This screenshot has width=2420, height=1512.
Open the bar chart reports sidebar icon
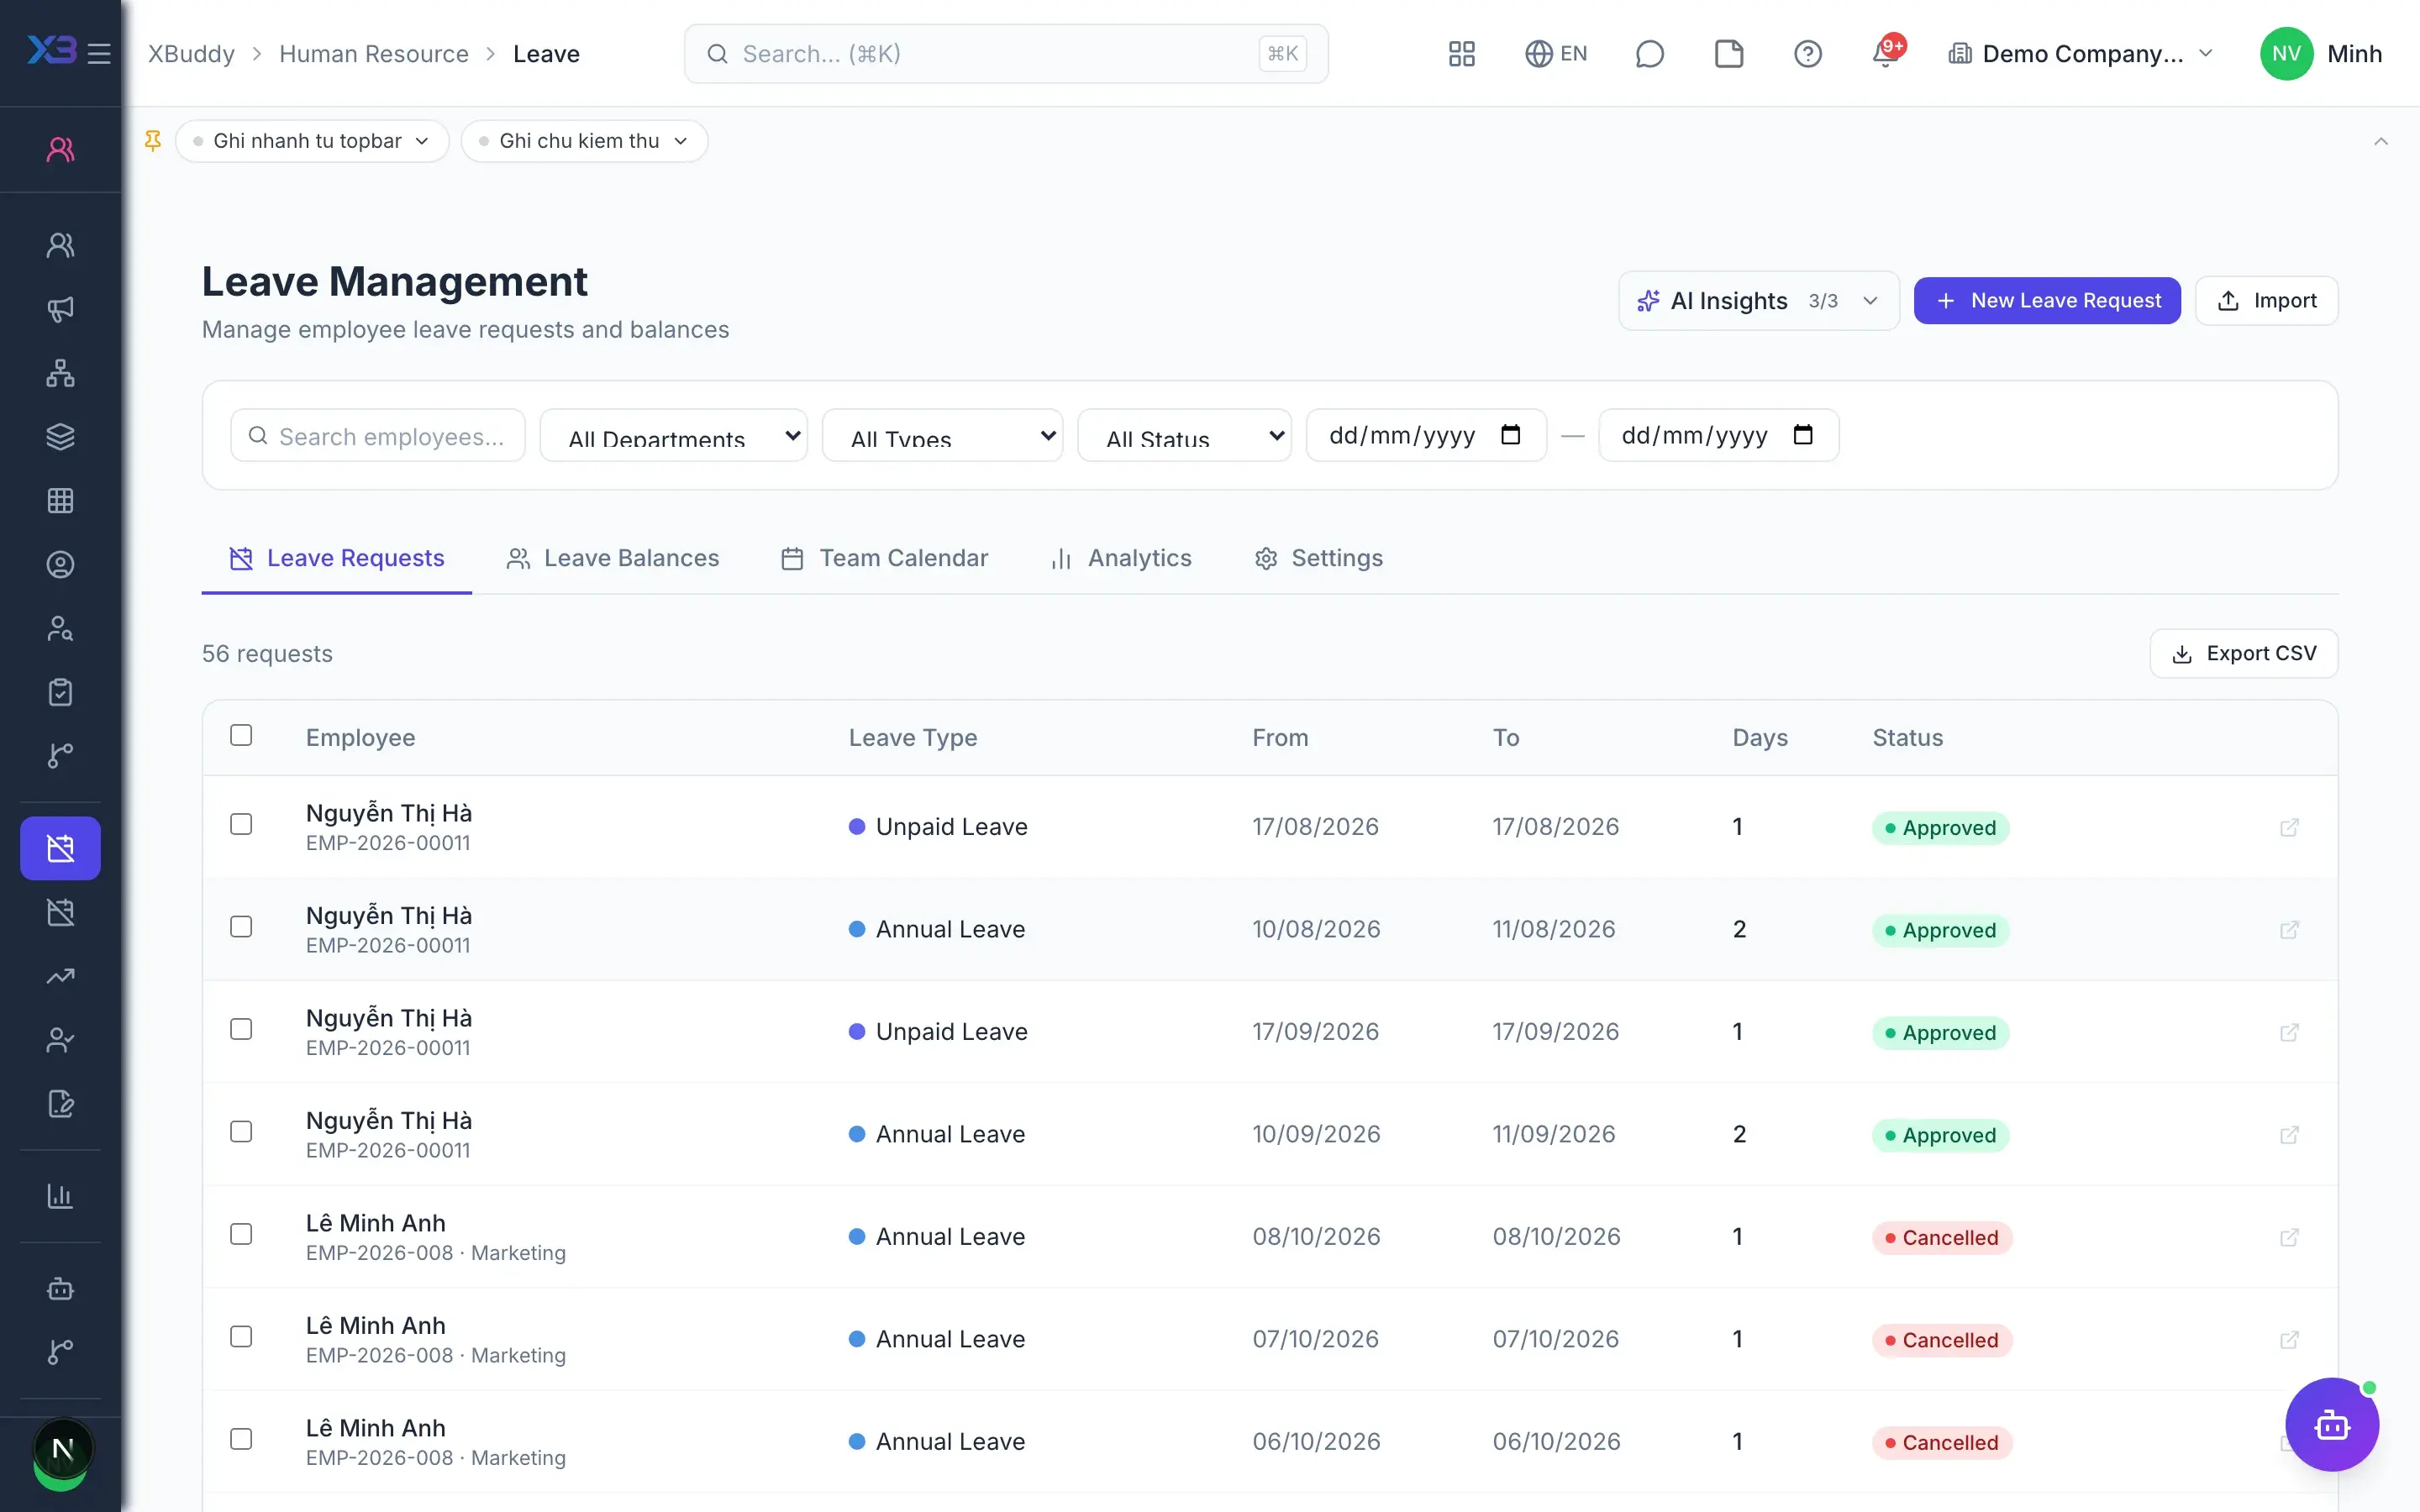61,1196
